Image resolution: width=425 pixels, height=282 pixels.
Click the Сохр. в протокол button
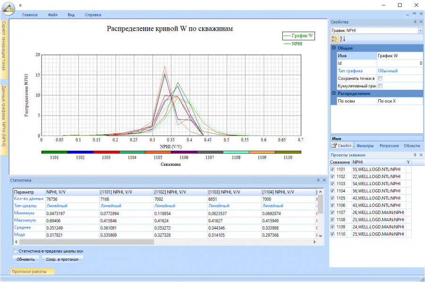pos(62,259)
